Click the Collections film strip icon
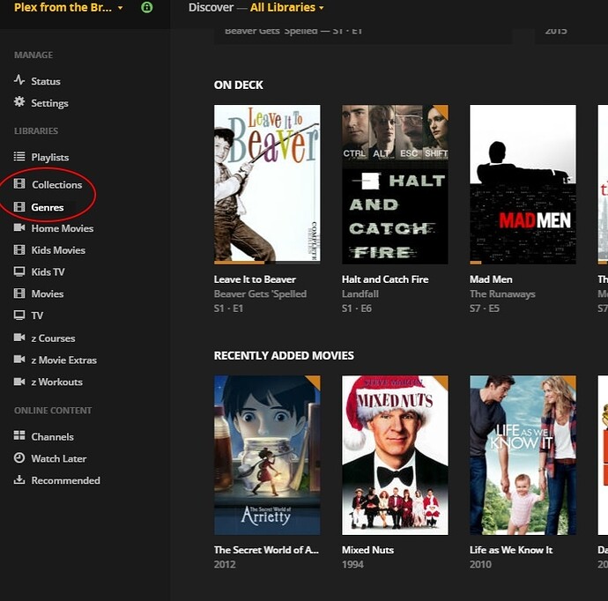Image resolution: width=608 pixels, height=601 pixels. (19, 184)
